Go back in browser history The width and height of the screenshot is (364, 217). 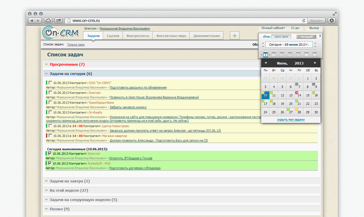click(32, 21)
